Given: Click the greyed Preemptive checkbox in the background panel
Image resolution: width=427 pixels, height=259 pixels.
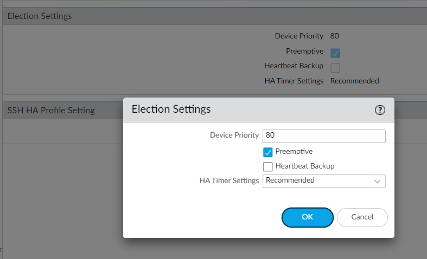Looking at the screenshot, I should tap(335, 53).
